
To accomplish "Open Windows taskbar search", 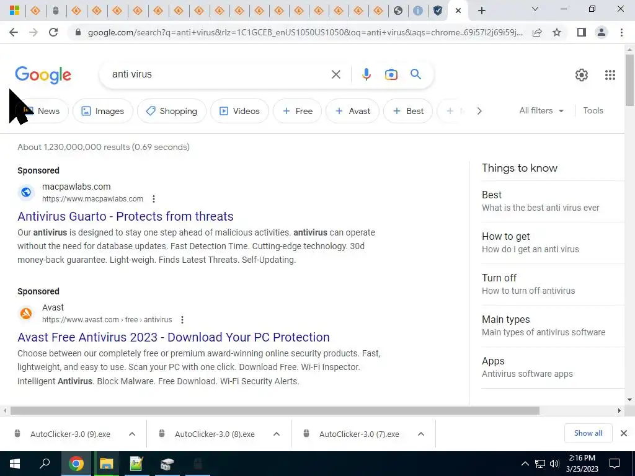I will (45, 464).
